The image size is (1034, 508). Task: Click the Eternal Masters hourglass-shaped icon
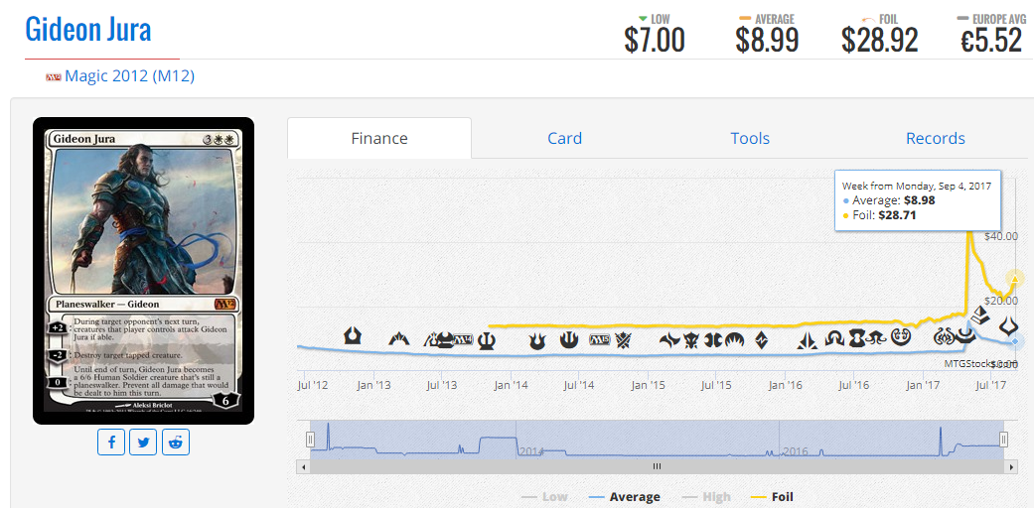coord(856,339)
